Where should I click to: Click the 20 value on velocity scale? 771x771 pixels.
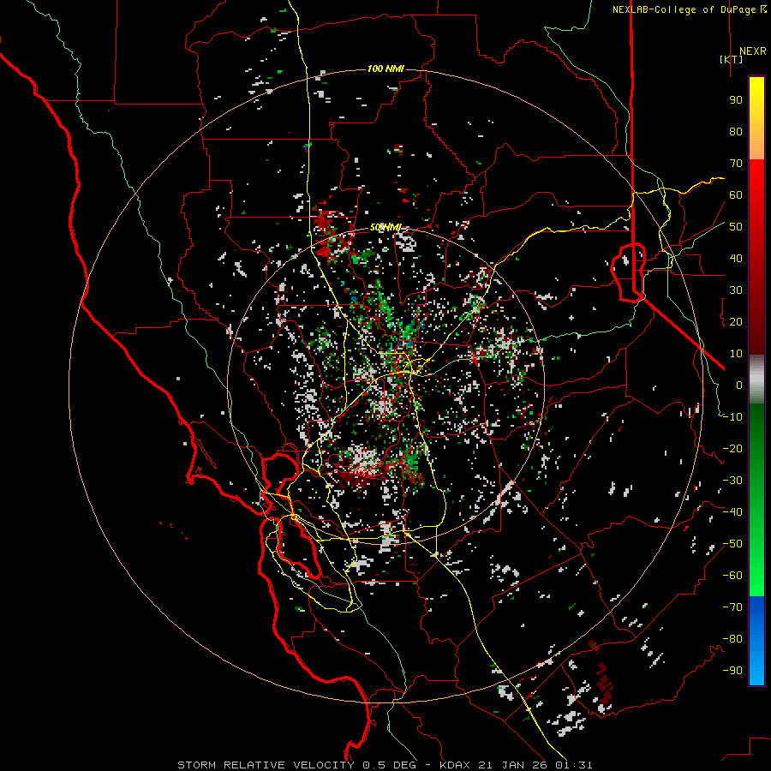tap(736, 322)
